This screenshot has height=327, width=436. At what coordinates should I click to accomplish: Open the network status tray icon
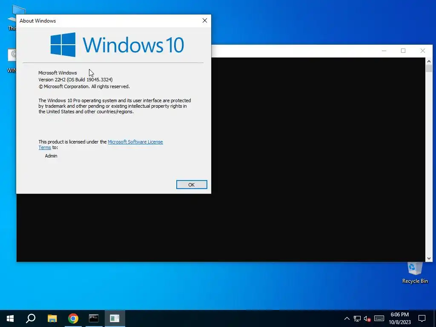(357, 318)
